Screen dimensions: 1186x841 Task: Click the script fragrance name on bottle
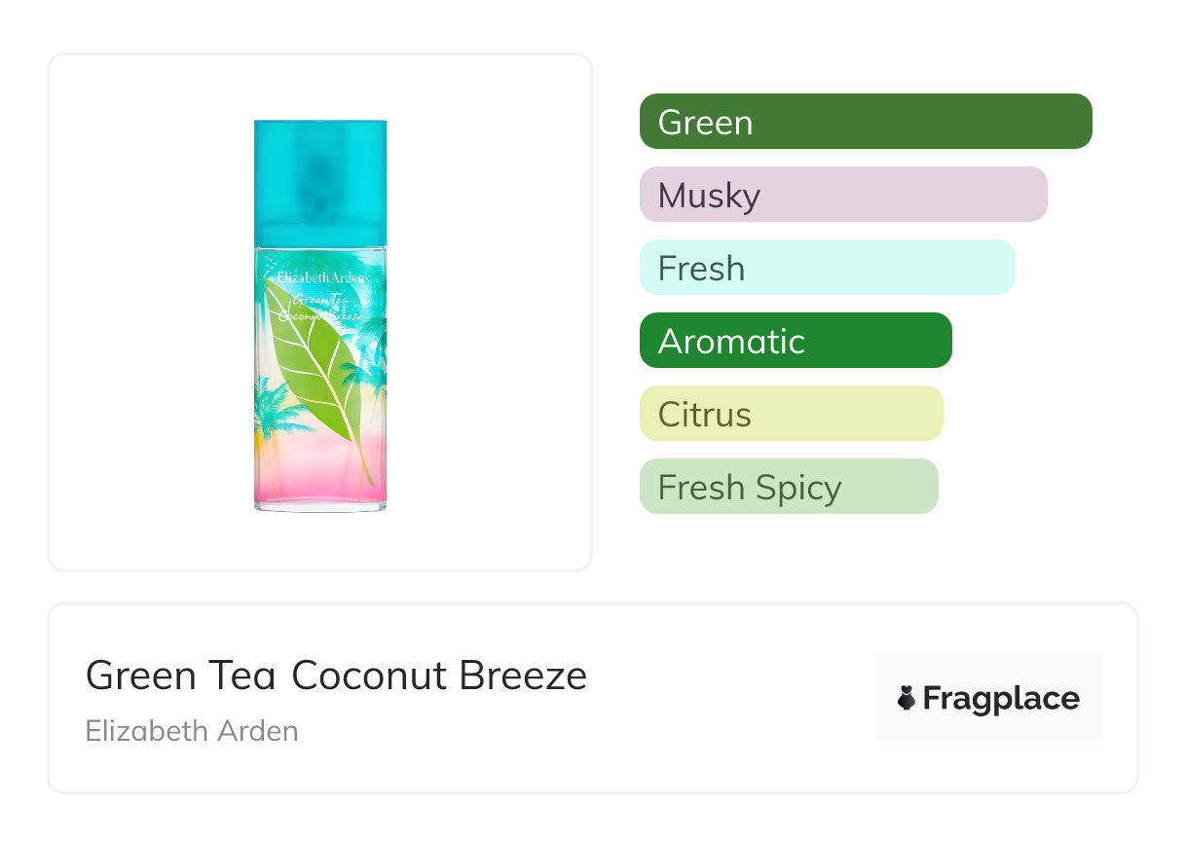321,308
